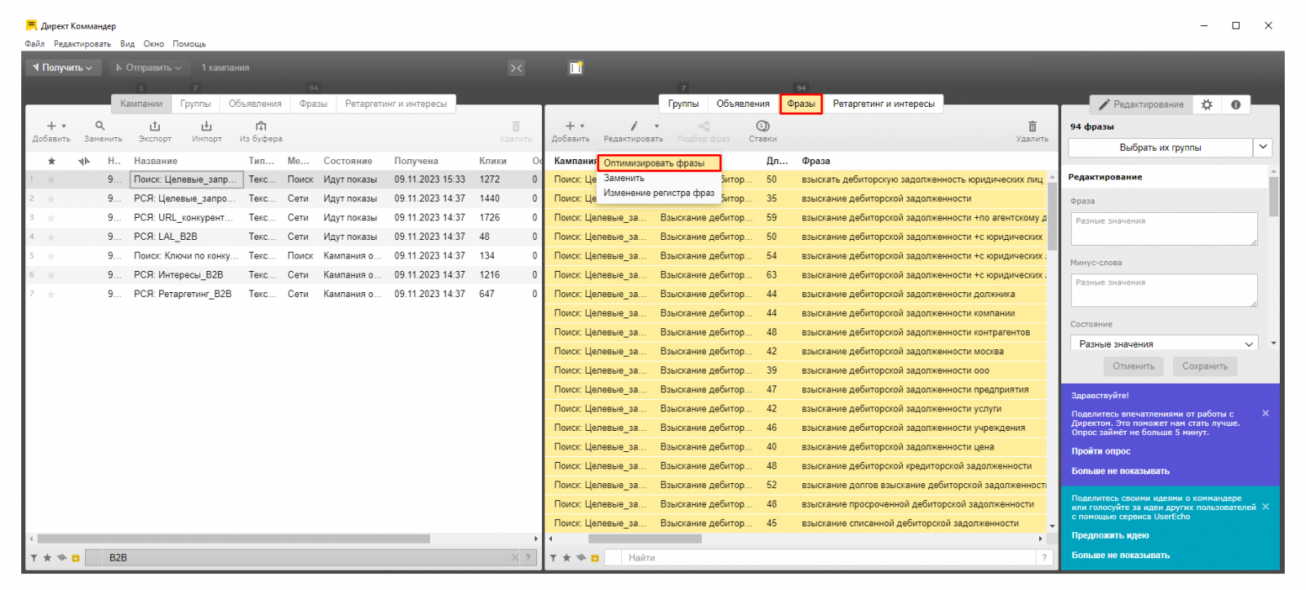
Task: Toggle the star for the 'РСЯ: LAL_B2B' campaign
Action: click(x=51, y=237)
